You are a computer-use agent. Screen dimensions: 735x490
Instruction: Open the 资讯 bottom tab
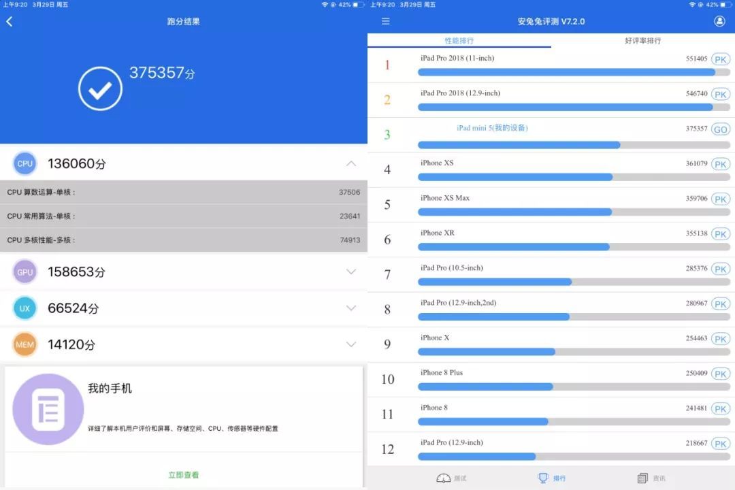click(651, 478)
